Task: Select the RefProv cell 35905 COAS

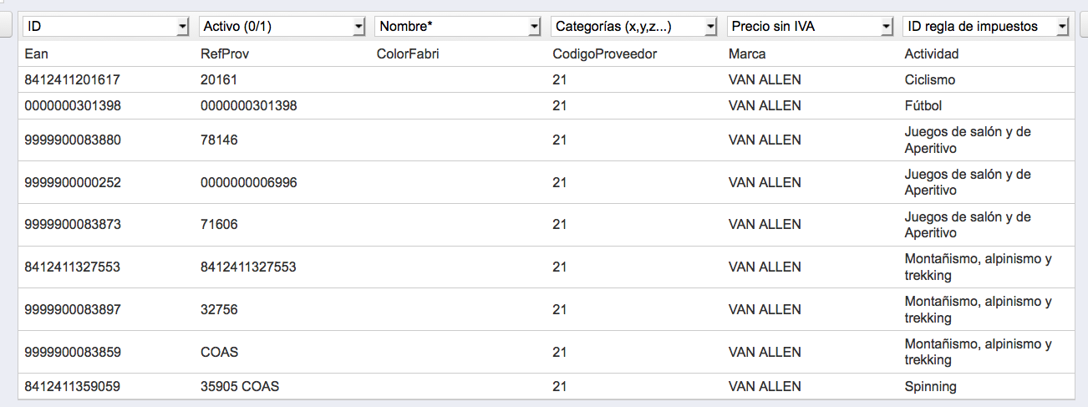Action: pos(240,387)
